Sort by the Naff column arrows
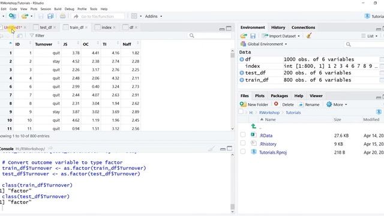The image size is (384, 216). 138,43
